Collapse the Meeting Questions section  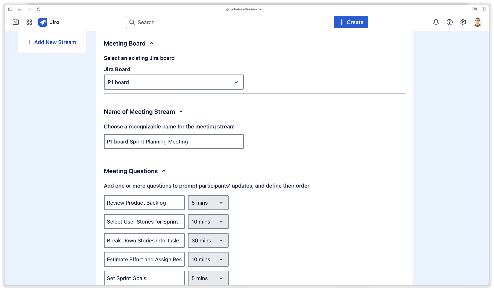(164, 171)
